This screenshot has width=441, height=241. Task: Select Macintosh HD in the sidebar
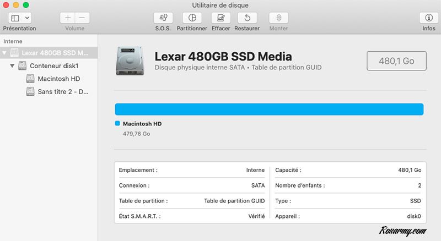60,79
